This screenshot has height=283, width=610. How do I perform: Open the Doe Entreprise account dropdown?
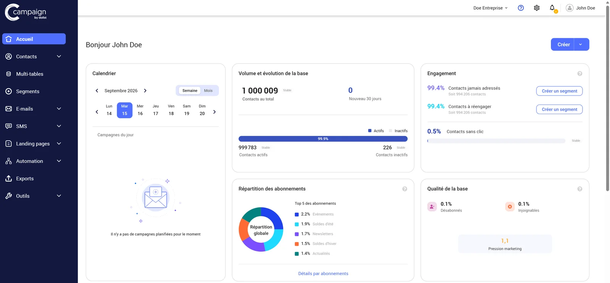click(x=490, y=8)
